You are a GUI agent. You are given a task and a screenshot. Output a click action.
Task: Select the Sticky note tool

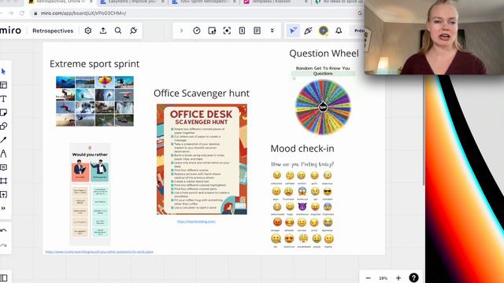click(x=3, y=112)
